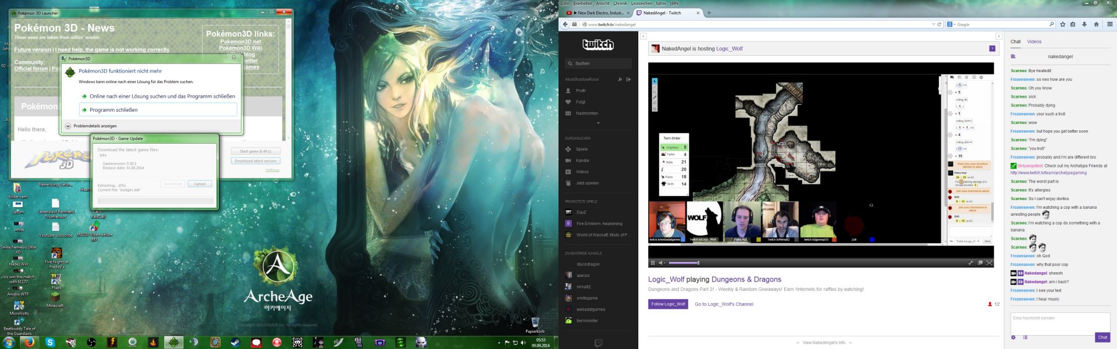Open search engine dropdown in Firefox
The width and height of the screenshot is (1117, 349).
coord(951,24)
